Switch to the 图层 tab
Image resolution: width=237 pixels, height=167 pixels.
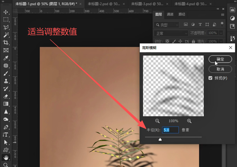pos(159,15)
